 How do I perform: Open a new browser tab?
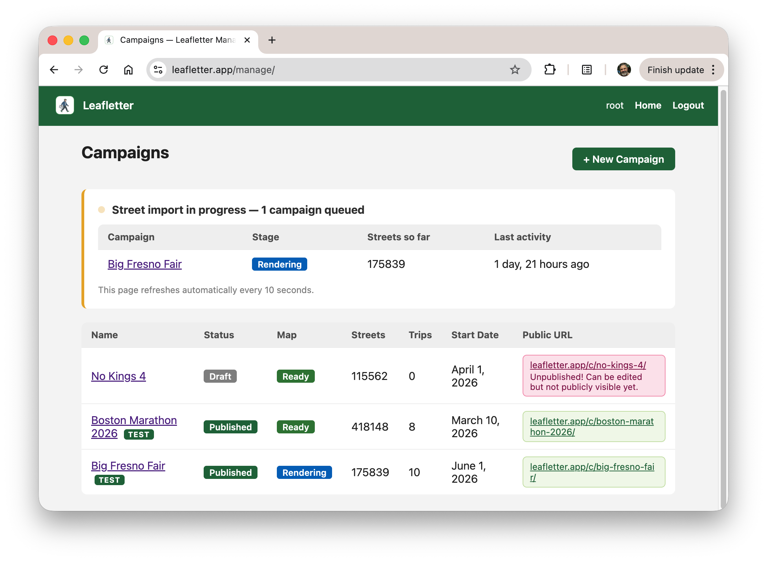pos(272,40)
